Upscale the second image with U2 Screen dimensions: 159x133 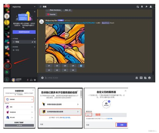pos(57,66)
